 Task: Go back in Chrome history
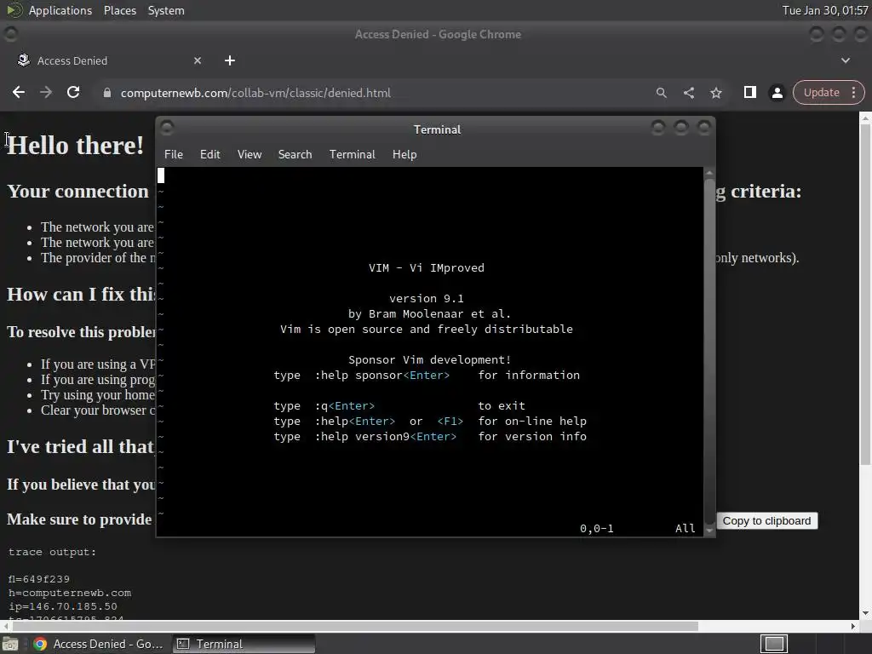point(19,92)
